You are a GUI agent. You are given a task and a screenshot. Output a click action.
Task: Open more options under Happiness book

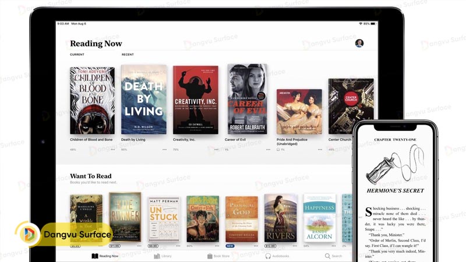[x=334, y=246]
